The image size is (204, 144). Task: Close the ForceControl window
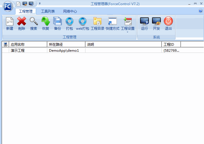point(201,4)
